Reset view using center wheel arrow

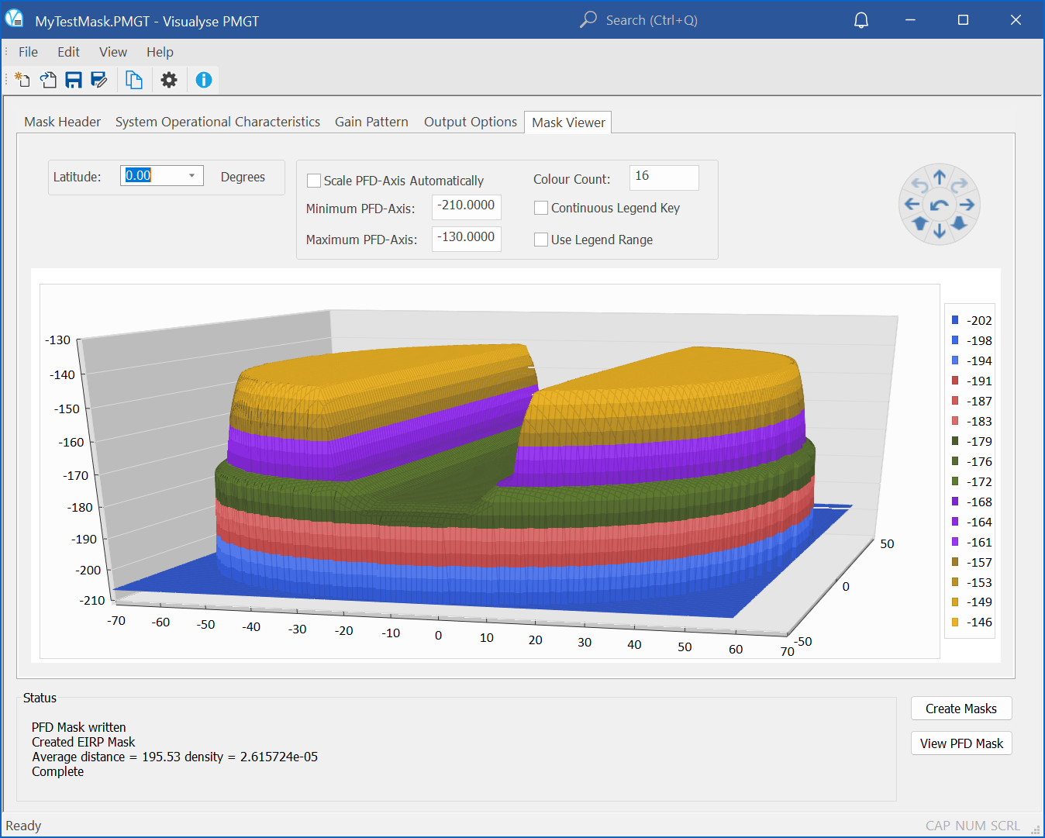[x=940, y=205]
